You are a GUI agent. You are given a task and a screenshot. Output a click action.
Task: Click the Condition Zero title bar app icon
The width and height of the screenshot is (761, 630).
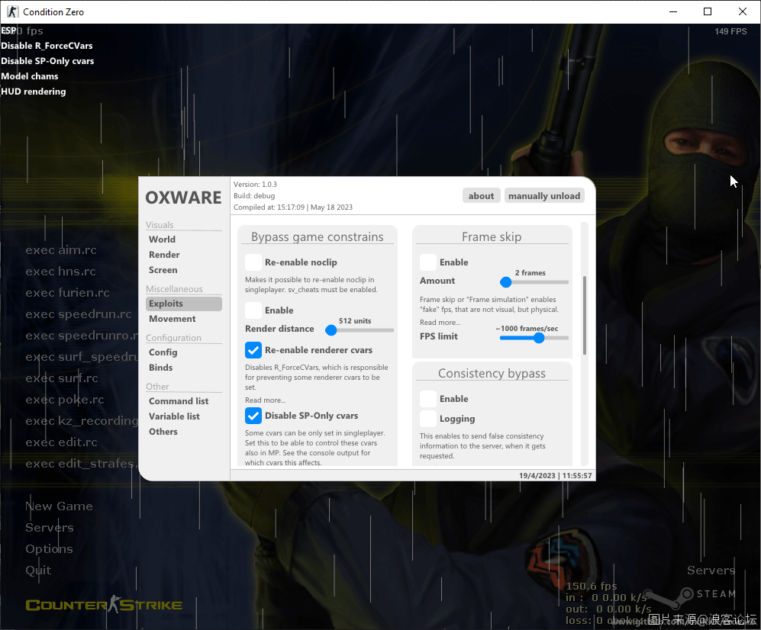click(x=13, y=11)
